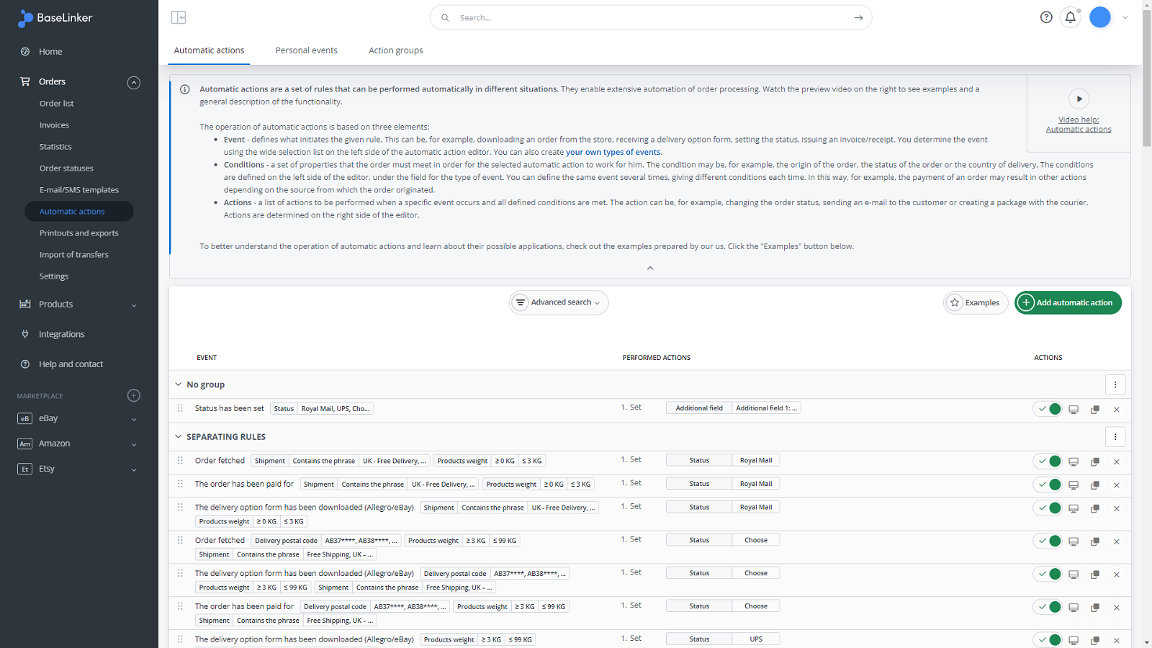The image size is (1152, 648).
Task: Open the help question mark icon
Action: click(1046, 17)
